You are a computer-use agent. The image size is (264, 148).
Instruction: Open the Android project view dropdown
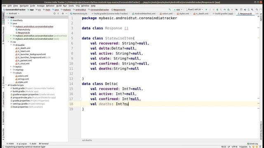13,14
